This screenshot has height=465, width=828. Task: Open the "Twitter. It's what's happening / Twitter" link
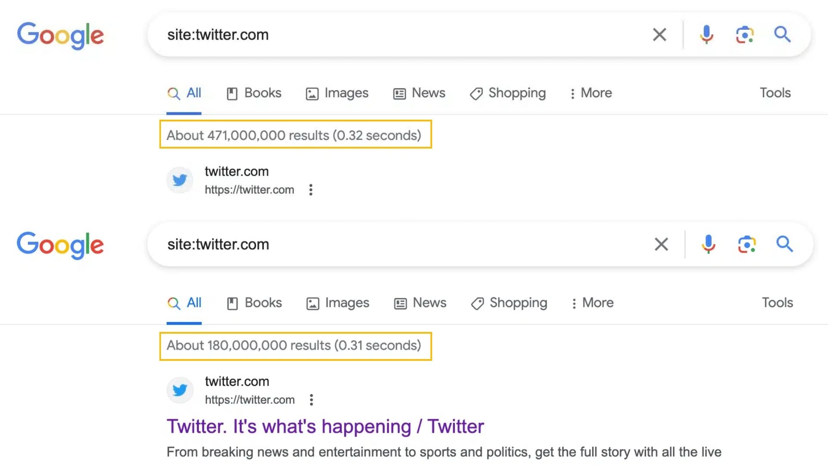click(x=325, y=427)
